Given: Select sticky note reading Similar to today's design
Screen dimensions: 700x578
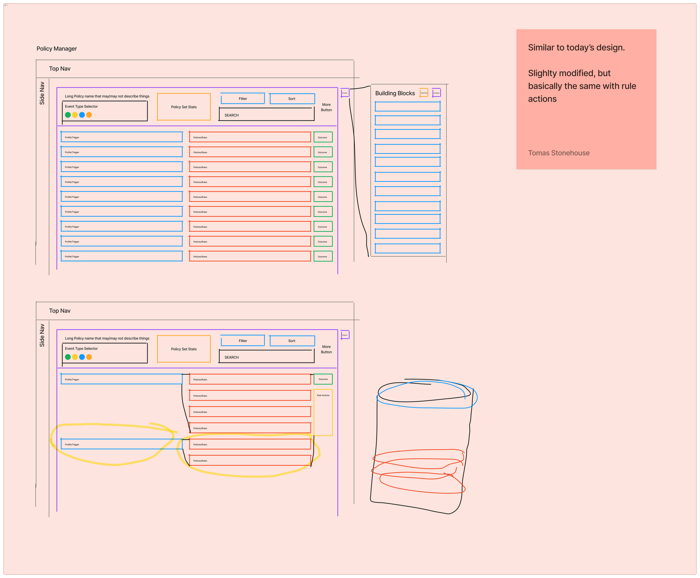Looking at the screenshot, I should pyautogui.click(x=586, y=99).
